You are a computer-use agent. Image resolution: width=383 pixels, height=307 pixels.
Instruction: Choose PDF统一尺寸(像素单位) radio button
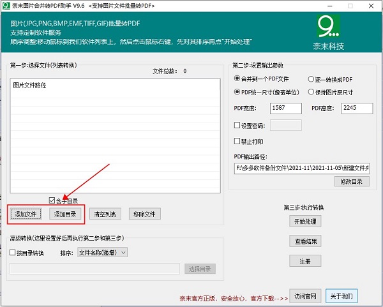(266, 92)
